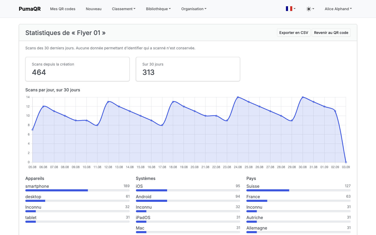Expand the Classement dropdown menu

click(124, 9)
